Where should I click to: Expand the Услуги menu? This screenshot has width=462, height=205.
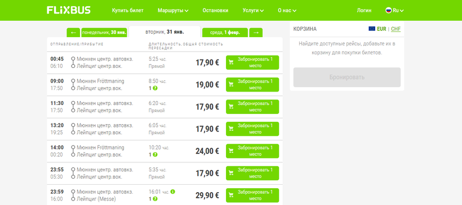tap(253, 10)
